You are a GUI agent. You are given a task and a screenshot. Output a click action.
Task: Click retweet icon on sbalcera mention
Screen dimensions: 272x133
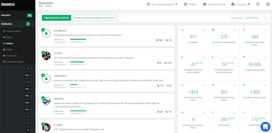tap(166, 112)
